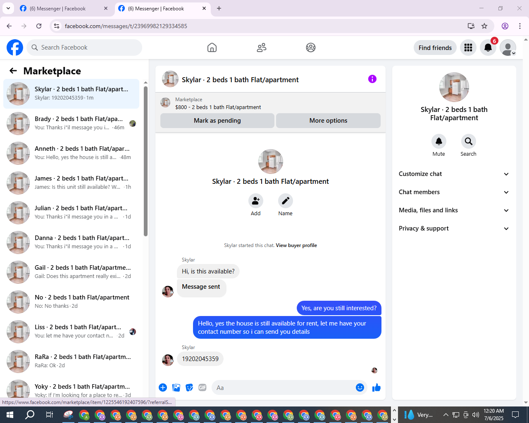This screenshot has width=529, height=423.
Task: Expand the Chat members section
Action: point(454,192)
